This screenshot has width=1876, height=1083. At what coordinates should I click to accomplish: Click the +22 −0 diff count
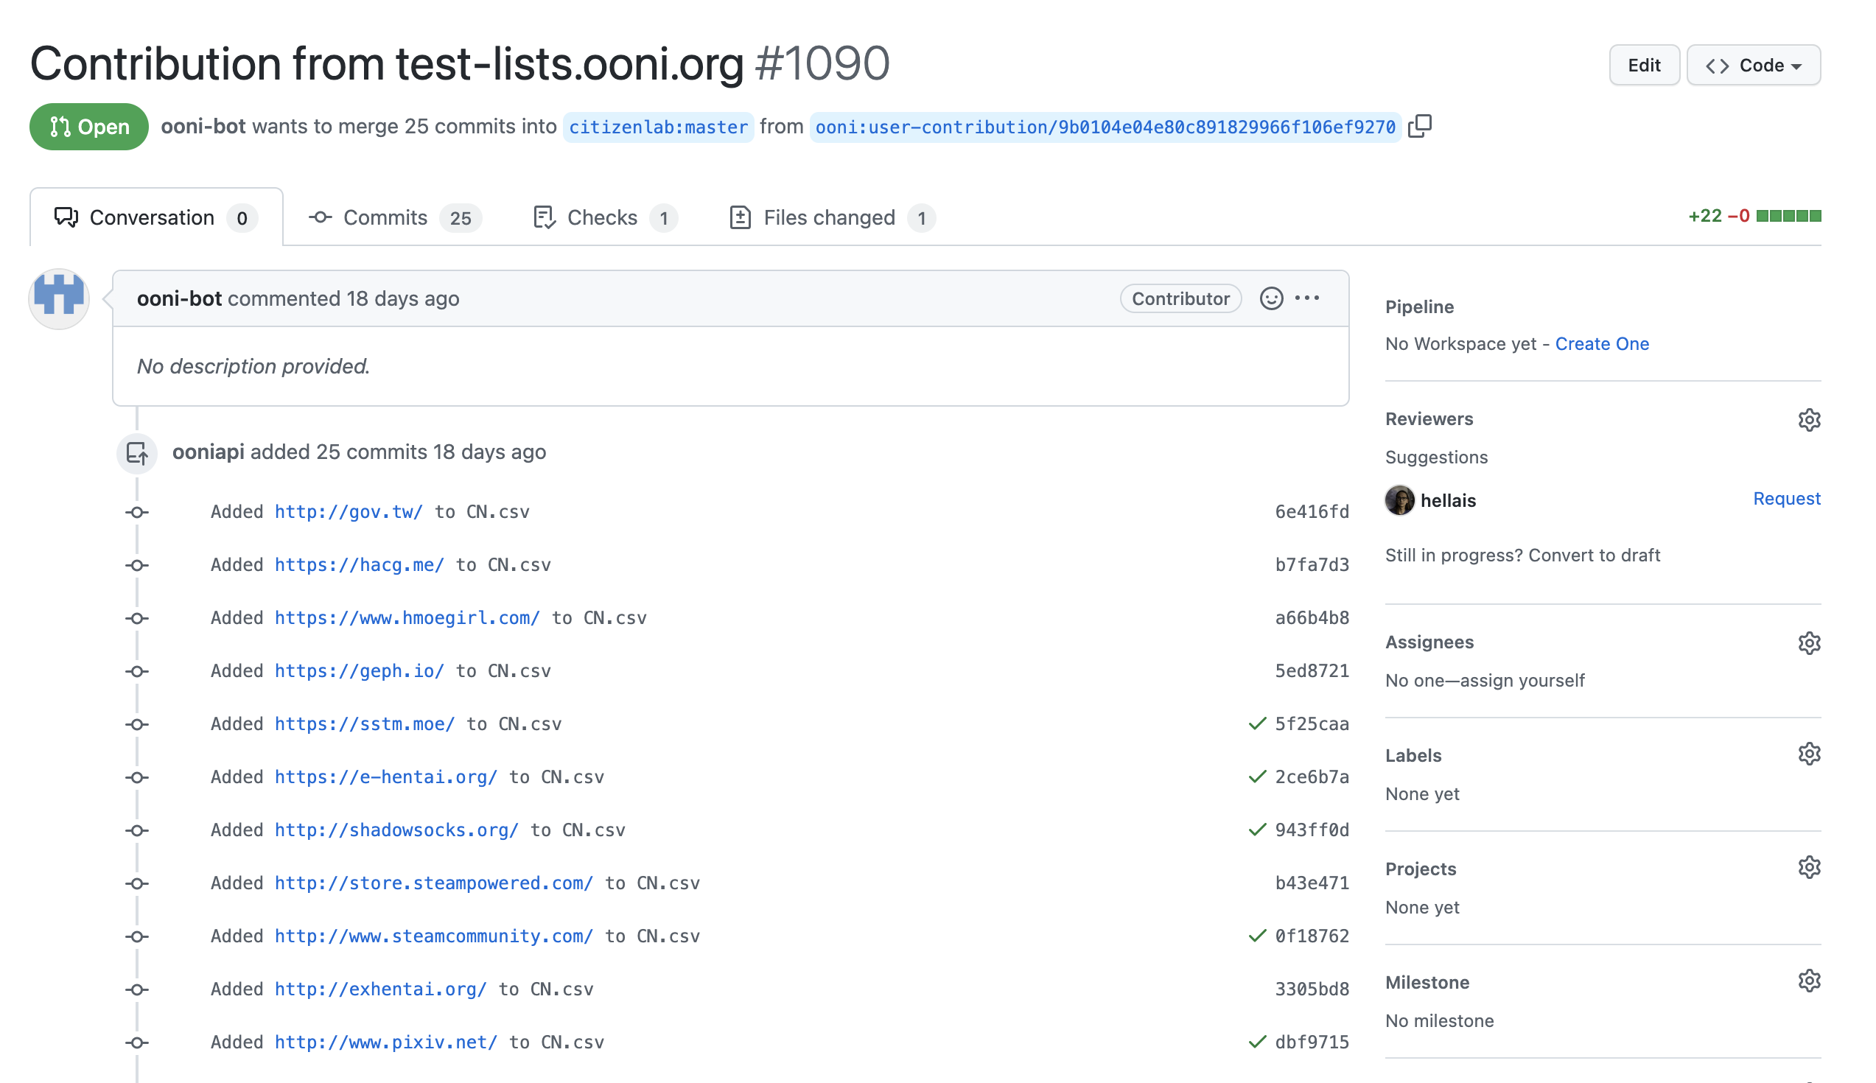pyautogui.click(x=1718, y=216)
